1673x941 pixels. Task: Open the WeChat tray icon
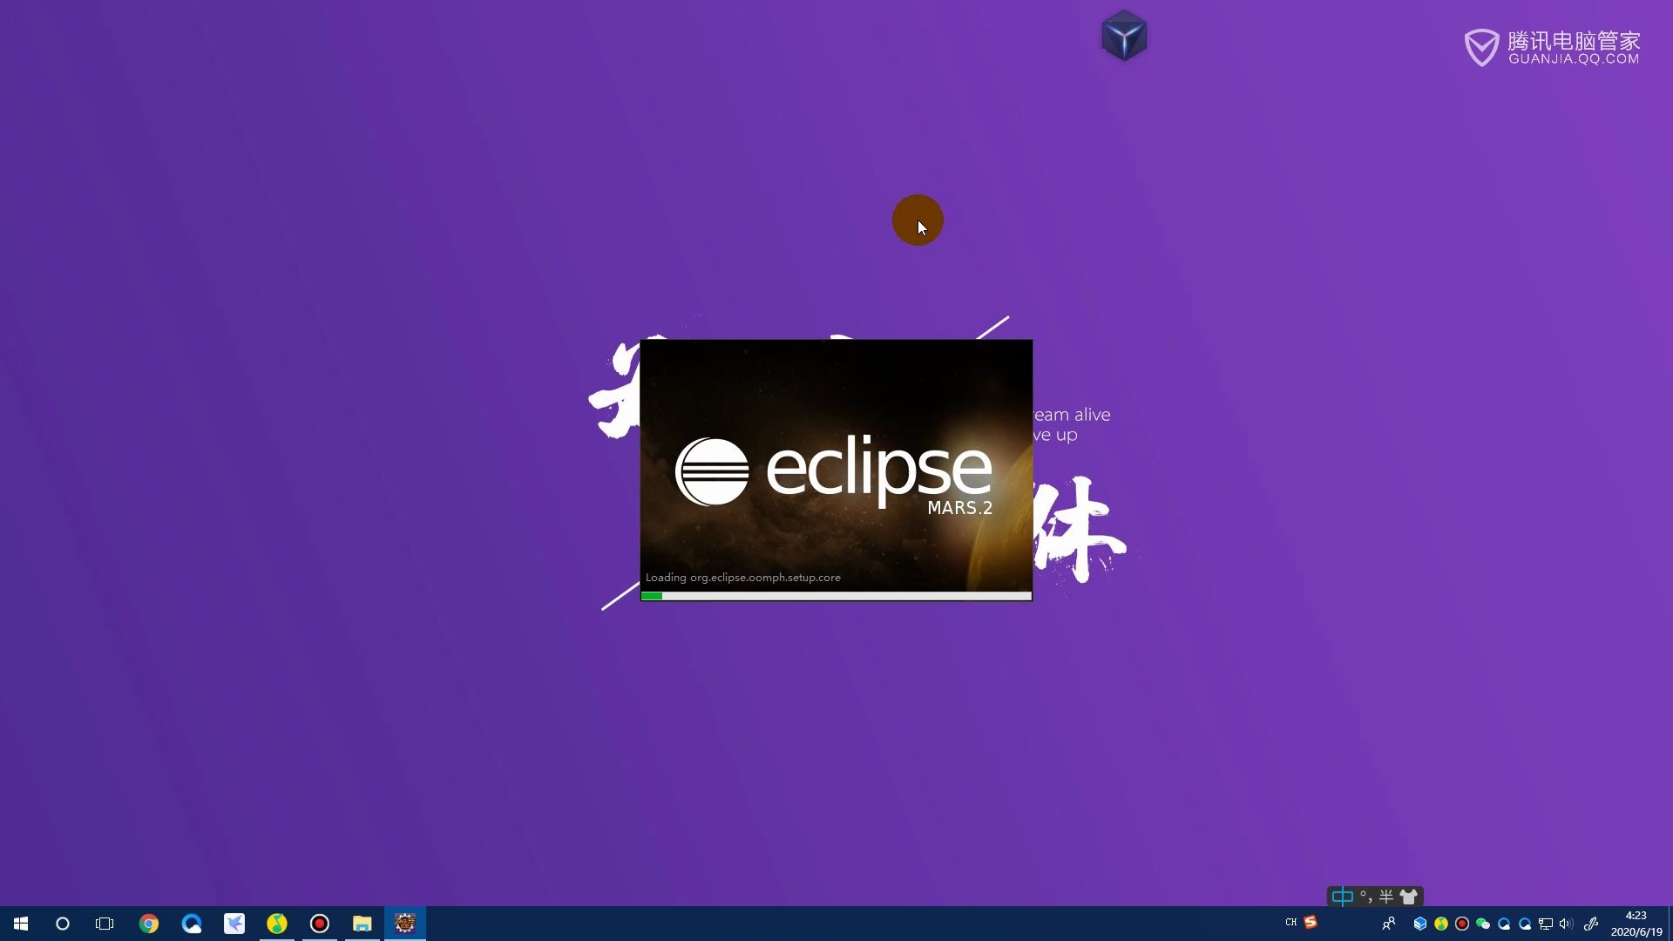[1483, 924]
